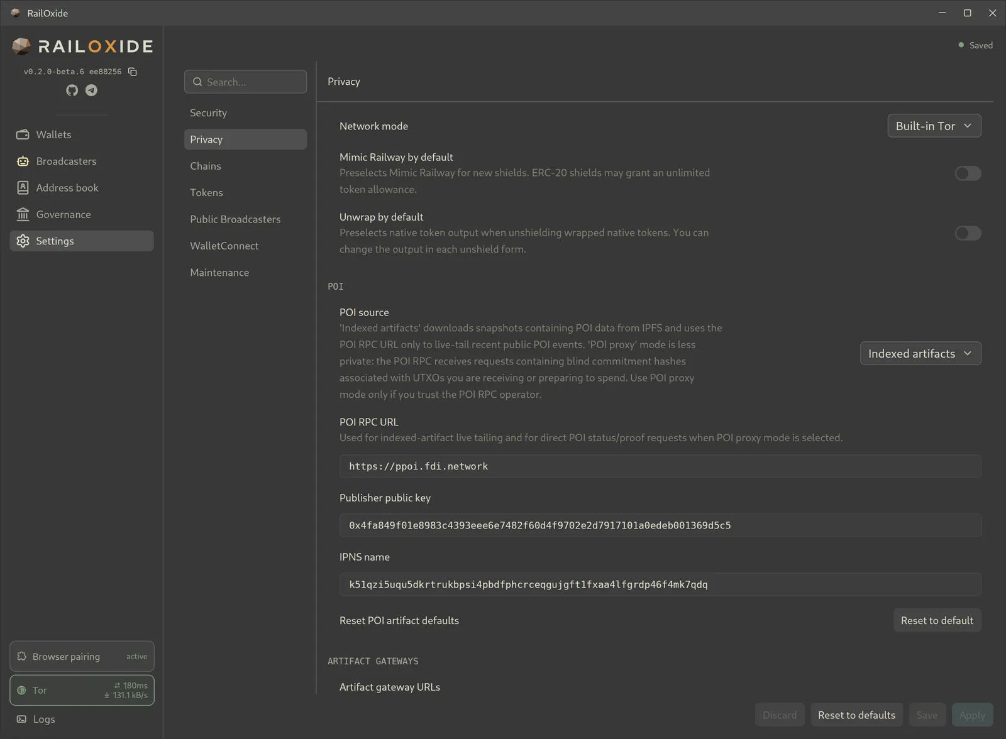Open the Security settings section
This screenshot has height=739, width=1006.
point(245,113)
